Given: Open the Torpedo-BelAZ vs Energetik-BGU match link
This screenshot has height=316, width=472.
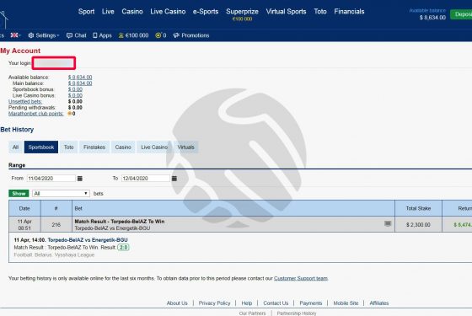Looking at the screenshot, I should tap(88, 240).
